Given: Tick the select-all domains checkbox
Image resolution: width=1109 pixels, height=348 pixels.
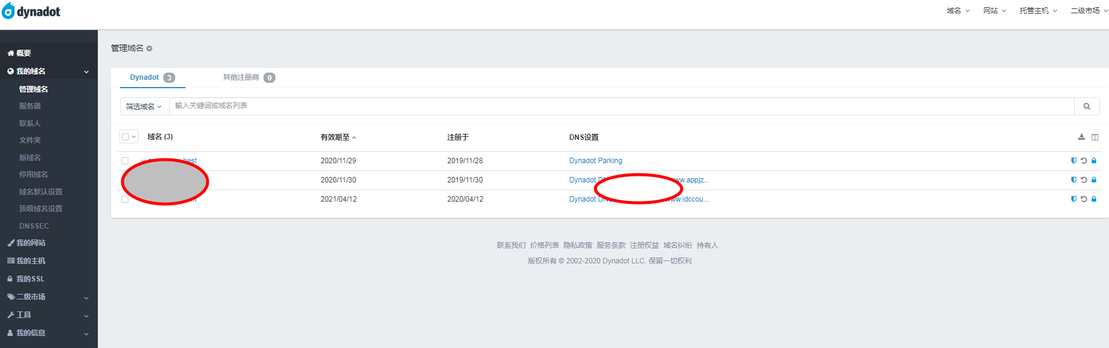Looking at the screenshot, I should pos(125,137).
